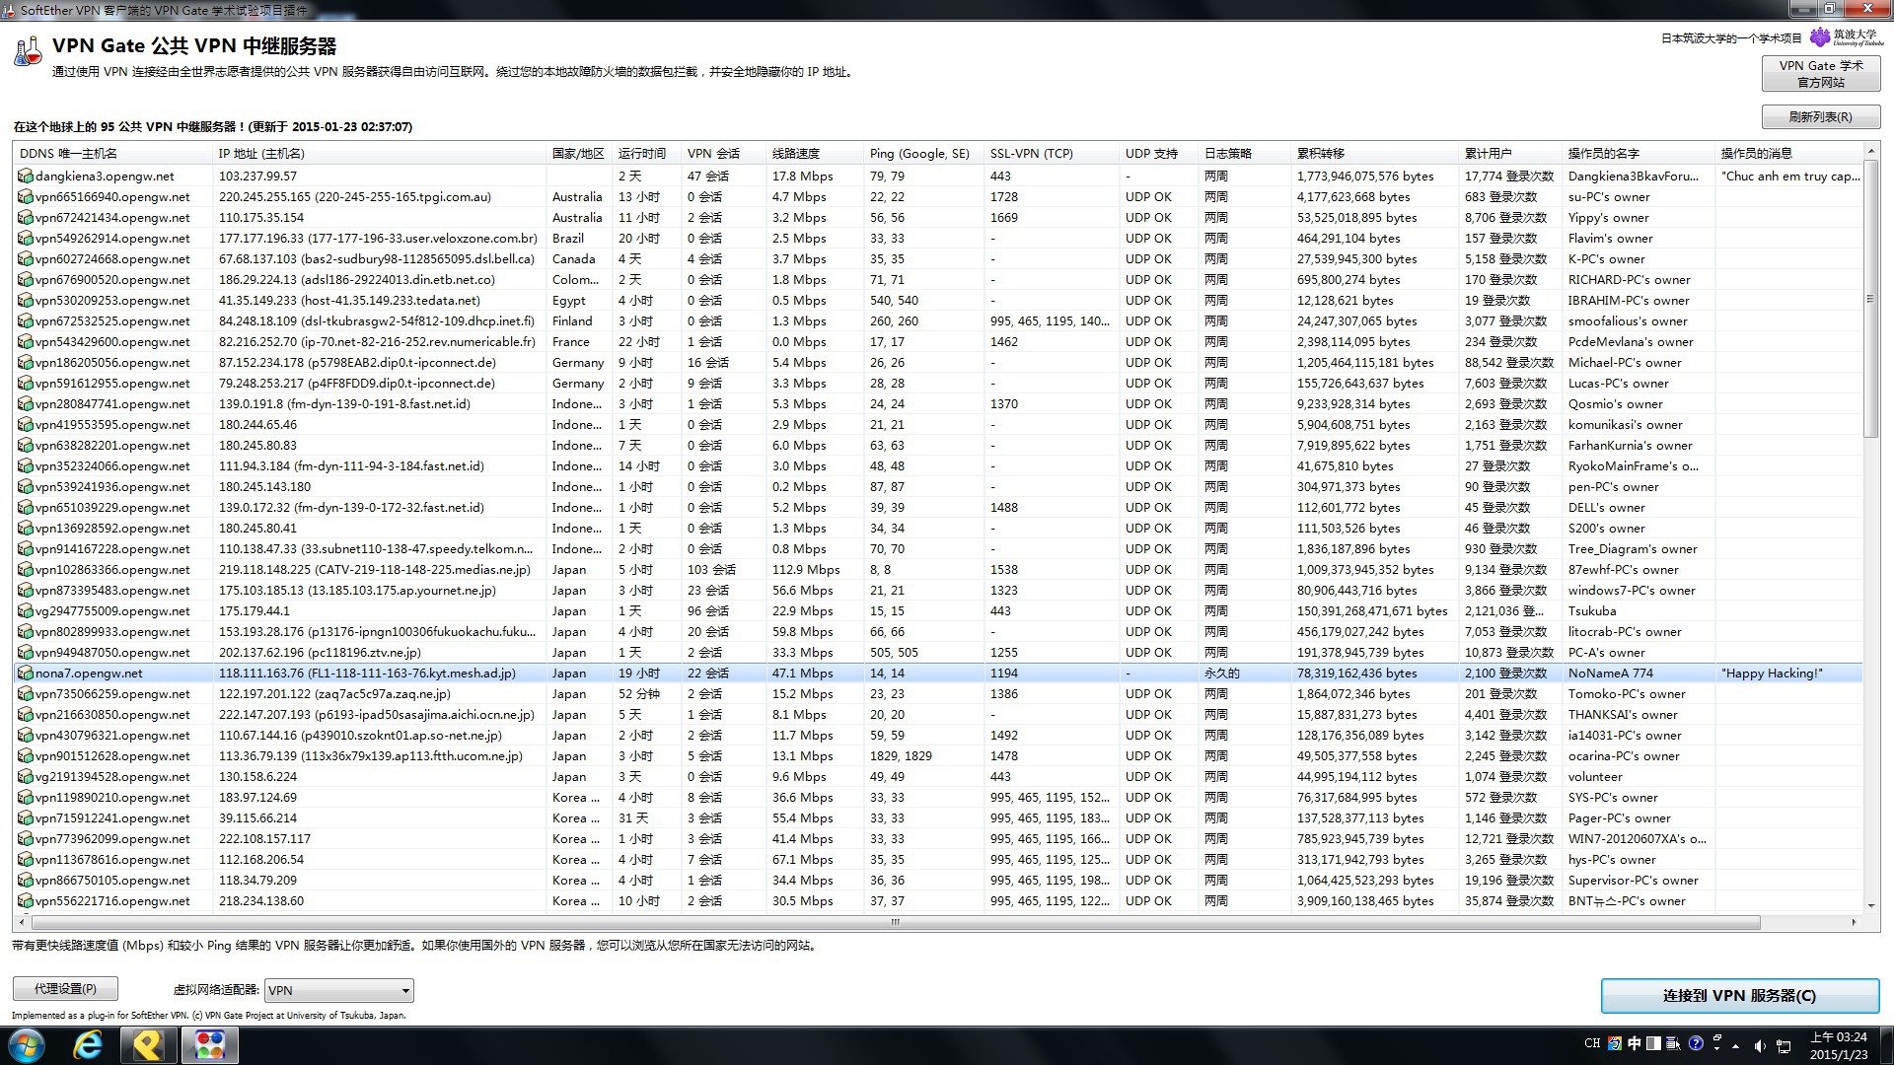Viewport: 1894px width, 1065px height.
Task: Click the University of Tsukuba logo
Action: coord(1847,37)
